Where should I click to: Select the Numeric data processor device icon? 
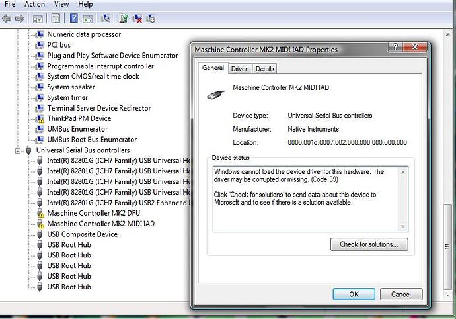click(x=40, y=34)
